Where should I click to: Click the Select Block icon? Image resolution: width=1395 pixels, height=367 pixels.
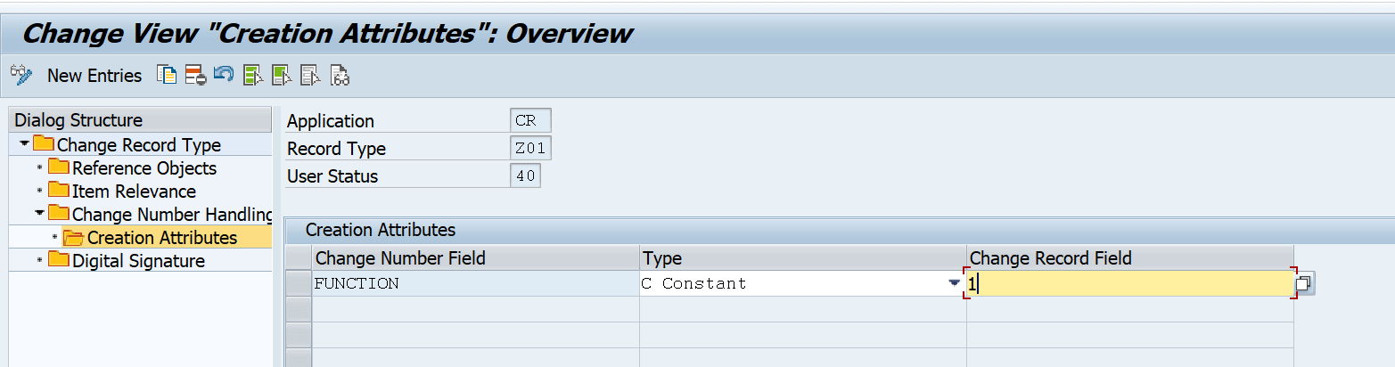point(281,75)
